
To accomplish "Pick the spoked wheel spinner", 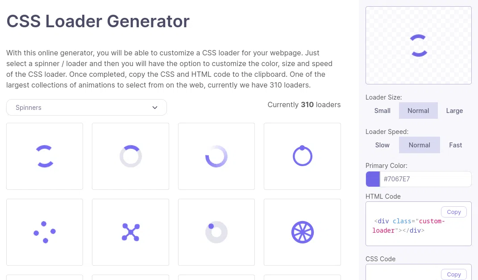I will 303,232.
